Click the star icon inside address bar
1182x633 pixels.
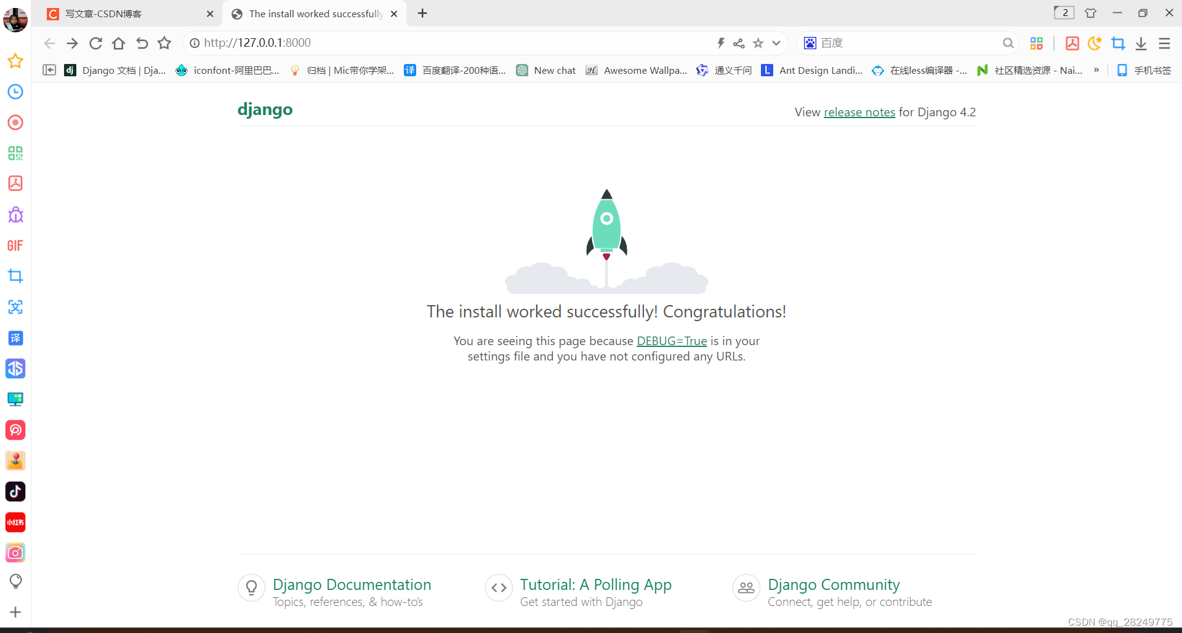[x=758, y=43]
